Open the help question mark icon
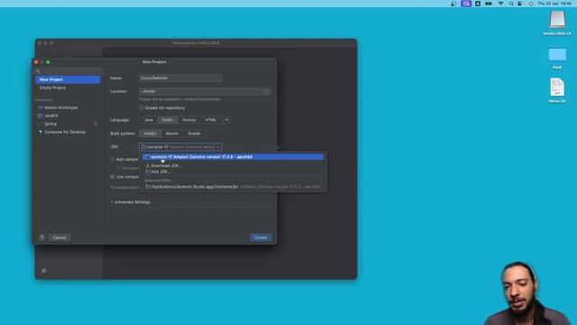 (x=42, y=237)
